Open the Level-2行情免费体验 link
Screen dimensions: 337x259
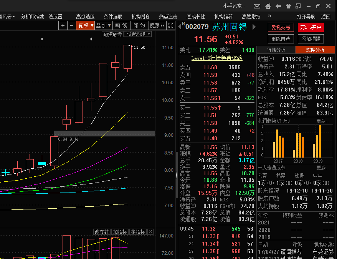tap(217, 58)
